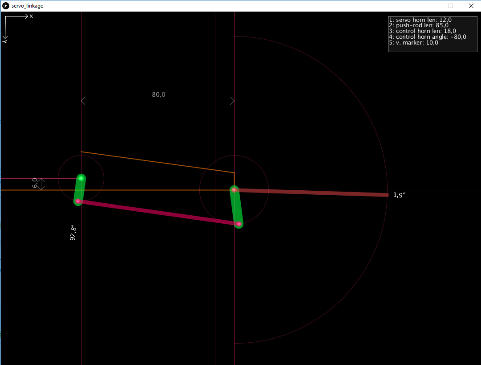Click the long brown control surface bar
Image resolution: width=481 pixels, height=365 pixels.
click(x=311, y=193)
